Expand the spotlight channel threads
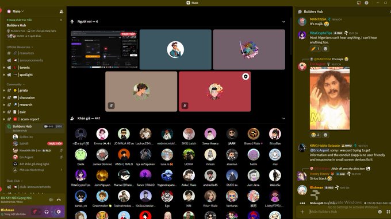The height and width of the screenshot is (219, 391). point(4,75)
